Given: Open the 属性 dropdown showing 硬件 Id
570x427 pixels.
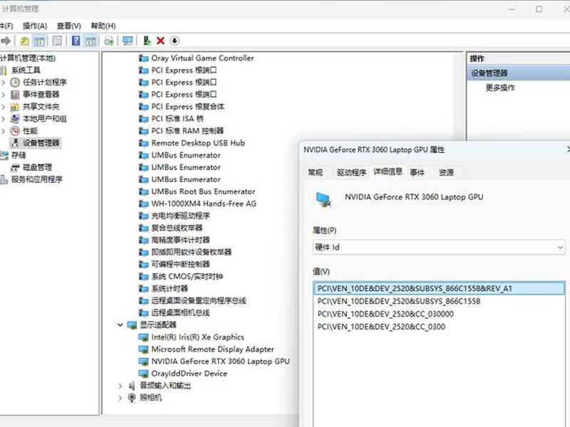Looking at the screenshot, I should (439, 247).
